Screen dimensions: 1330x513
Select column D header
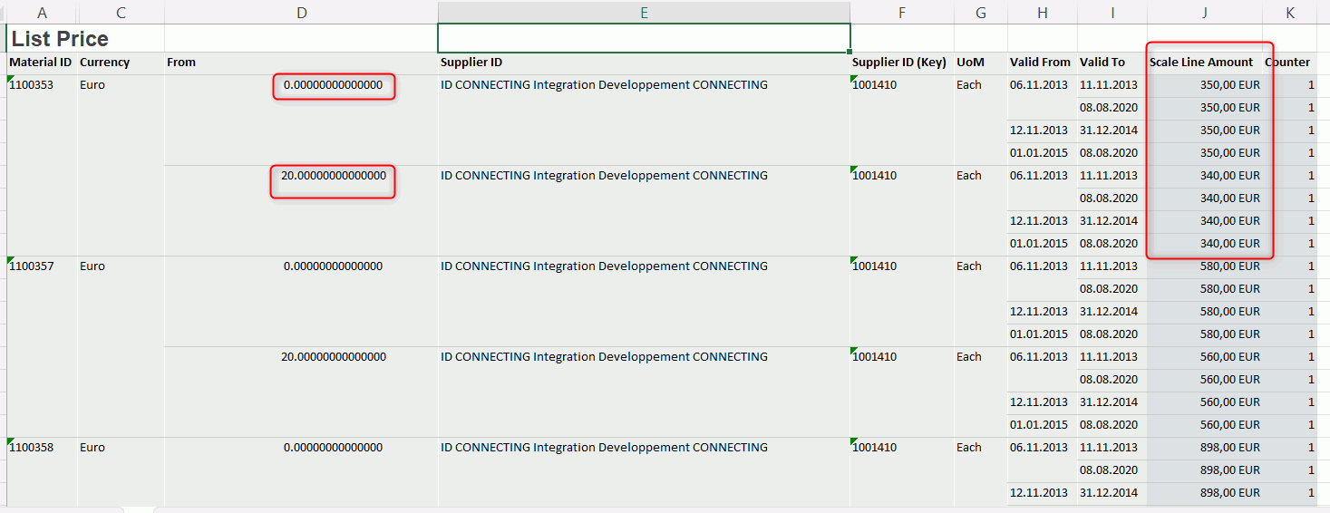pos(301,13)
